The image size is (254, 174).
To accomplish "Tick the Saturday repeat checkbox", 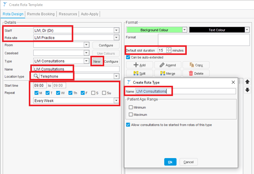I will click(94, 93).
